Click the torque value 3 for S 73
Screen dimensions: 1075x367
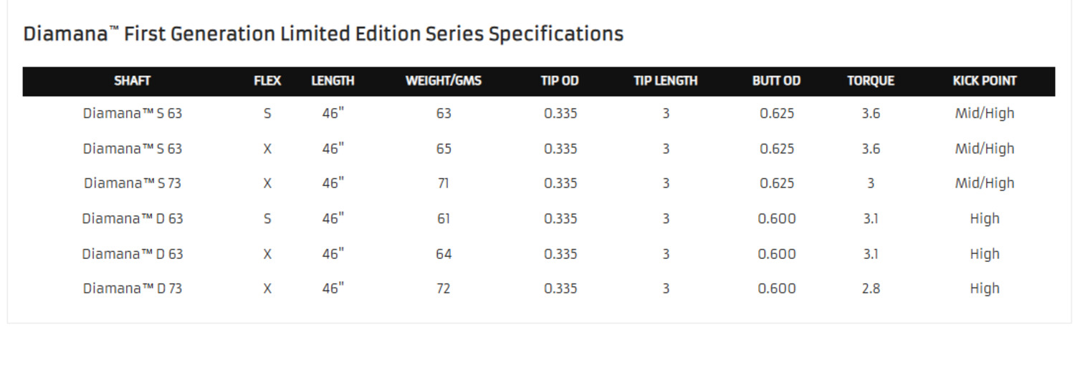(871, 183)
